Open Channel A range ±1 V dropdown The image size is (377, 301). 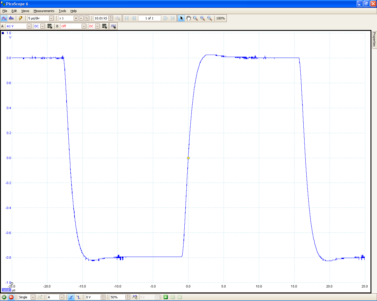(29, 26)
